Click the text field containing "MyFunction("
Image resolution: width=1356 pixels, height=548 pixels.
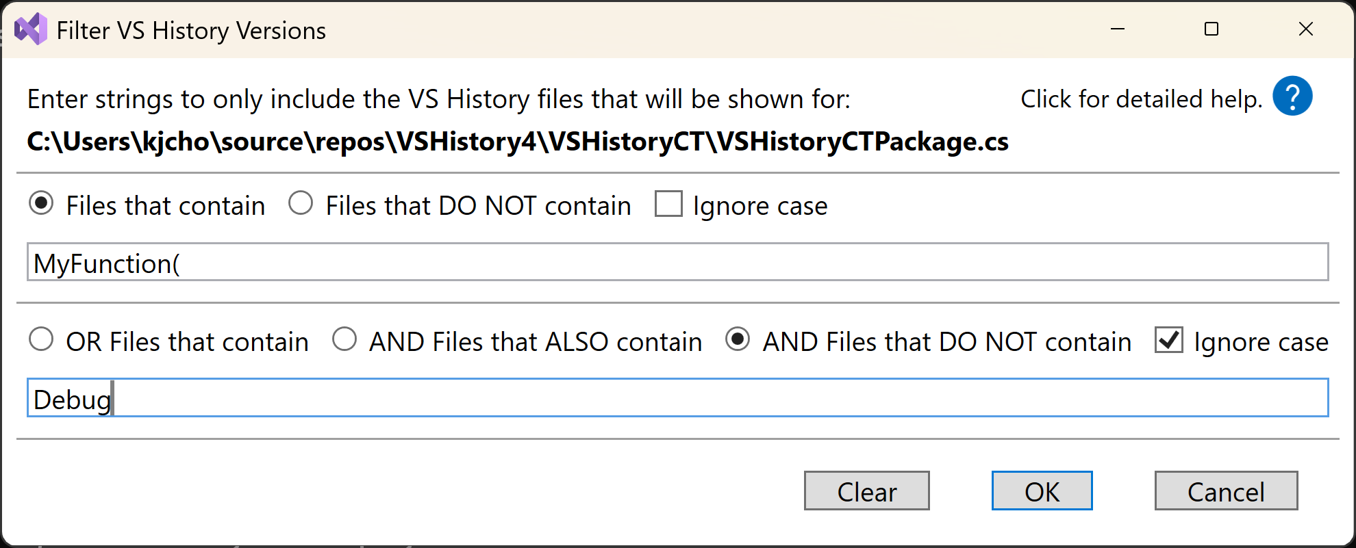(677, 262)
